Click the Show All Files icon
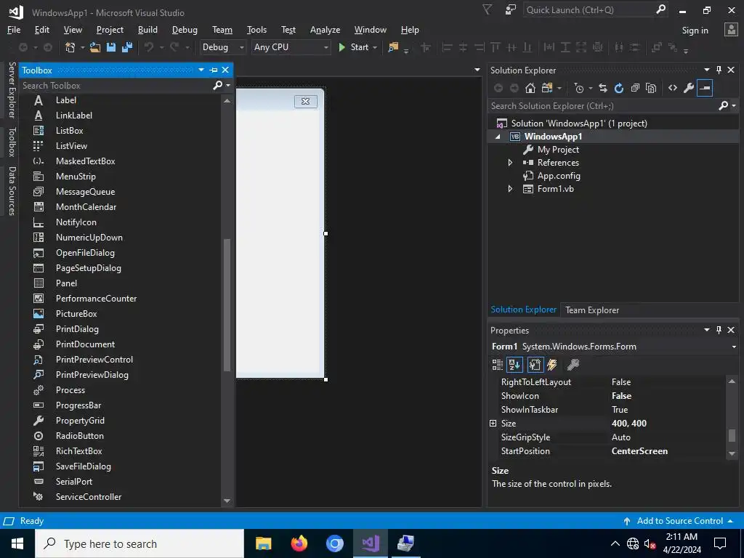The width and height of the screenshot is (744, 558). point(651,88)
